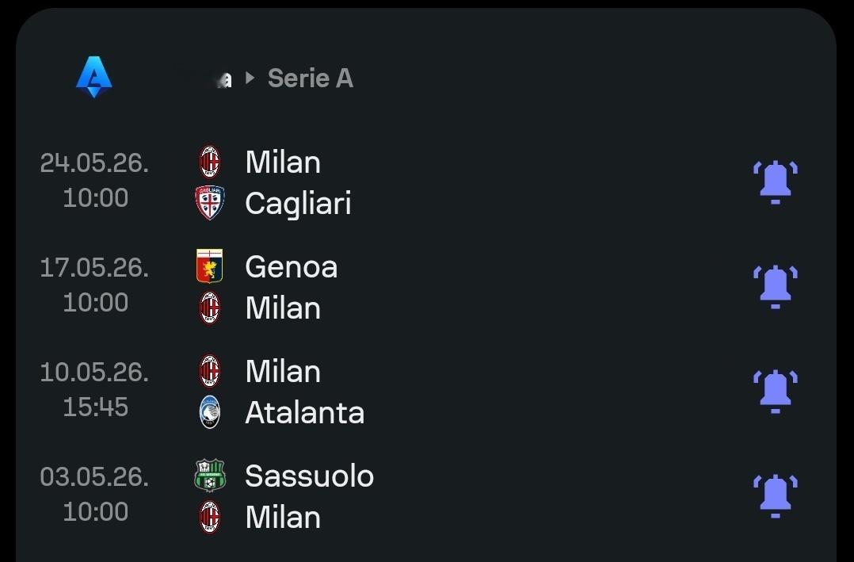Image resolution: width=854 pixels, height=562 pixels.
Task: Click Milan crest in the Cagliari fixture
Action: [x=210, y=162]
